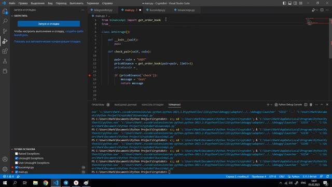This screenshot has height=187, width=332.
Task: Open File Explorer from the taskbar
Action: pos(35,183)
